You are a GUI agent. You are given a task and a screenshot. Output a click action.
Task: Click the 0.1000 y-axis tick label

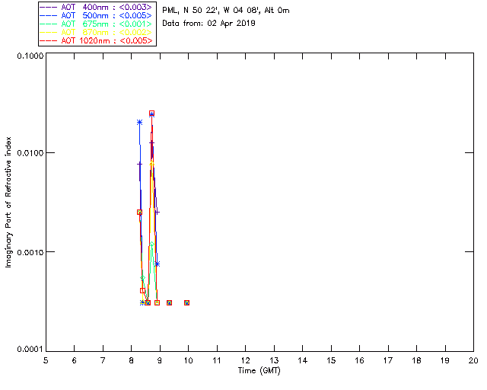[x=30, y=56]
